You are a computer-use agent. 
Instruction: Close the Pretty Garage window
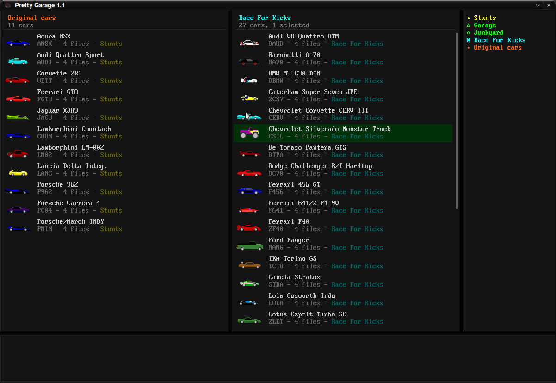548,5
